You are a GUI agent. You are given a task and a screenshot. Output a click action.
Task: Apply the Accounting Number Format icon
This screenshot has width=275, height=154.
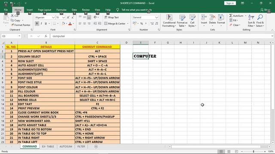[134, 24]
